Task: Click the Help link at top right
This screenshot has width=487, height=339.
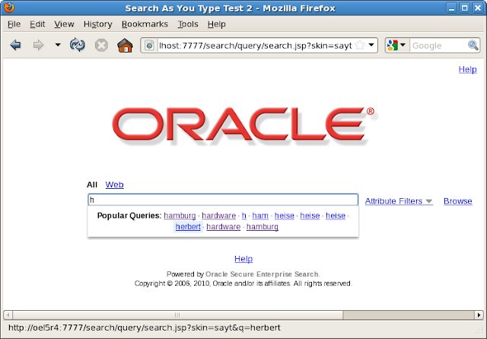Action: [467, 69]
